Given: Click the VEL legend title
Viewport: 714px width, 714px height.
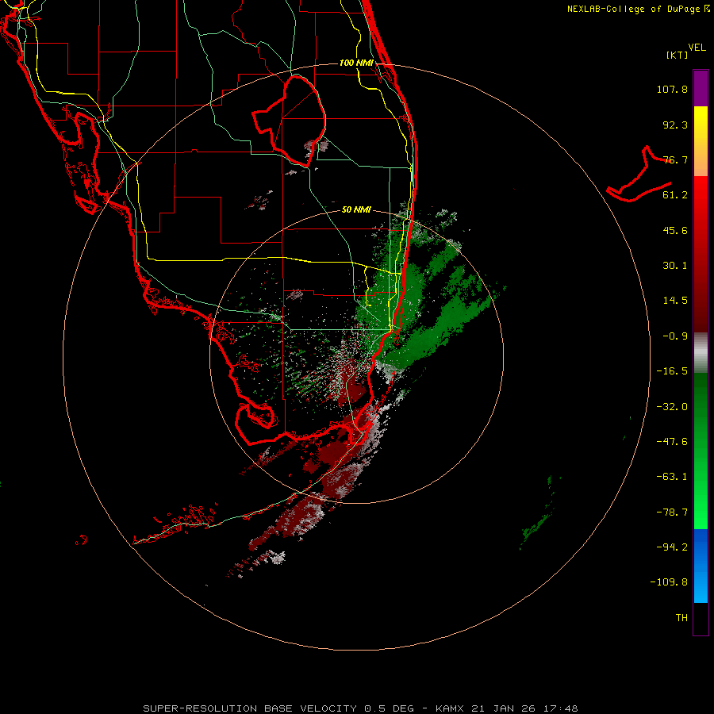Looking at the screenshot, I should (697, 48).
